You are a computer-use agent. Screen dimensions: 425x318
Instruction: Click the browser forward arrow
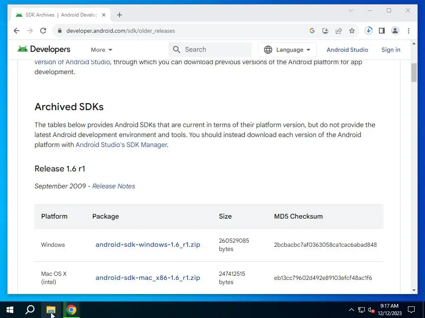click(30, 31)
